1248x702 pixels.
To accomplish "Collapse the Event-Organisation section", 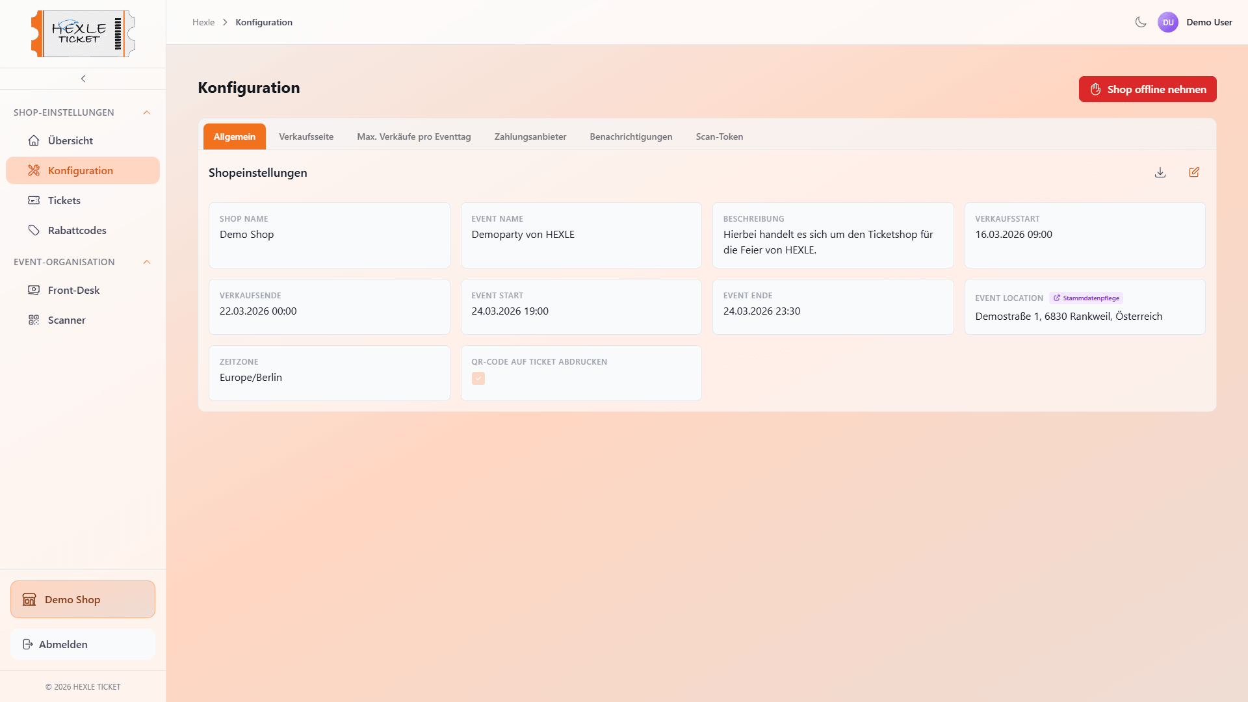I will [x=147, y=262].
